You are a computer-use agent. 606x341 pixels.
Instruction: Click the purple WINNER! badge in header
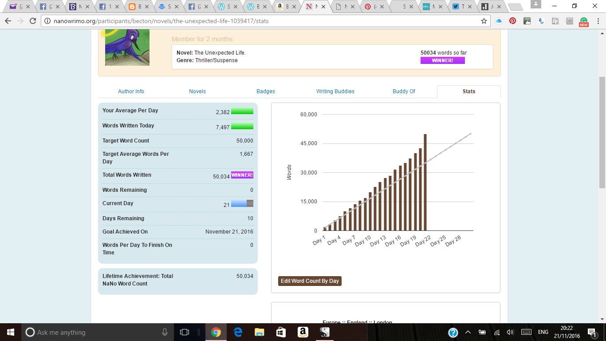[442, 60]
